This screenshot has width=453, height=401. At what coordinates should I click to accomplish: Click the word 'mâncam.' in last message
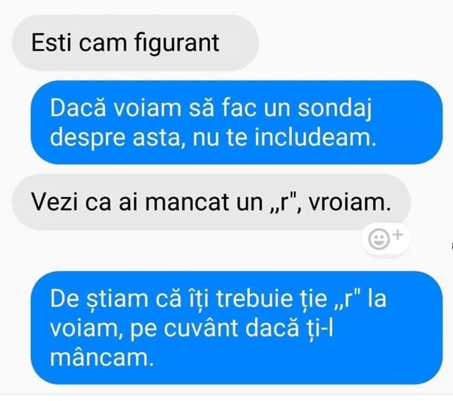pyautogui.click(x=101, y=358)
